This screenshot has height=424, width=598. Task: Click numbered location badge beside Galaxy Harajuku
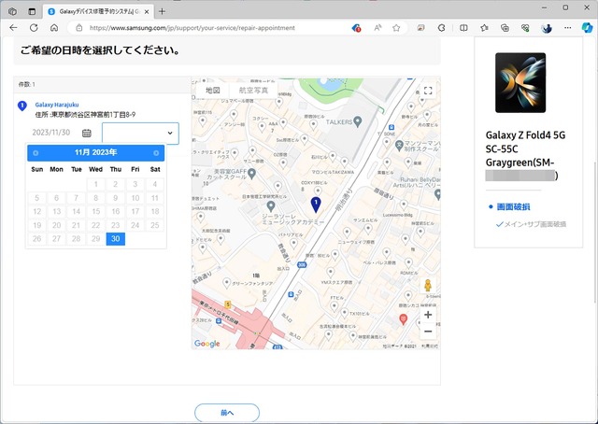point(22,106)
